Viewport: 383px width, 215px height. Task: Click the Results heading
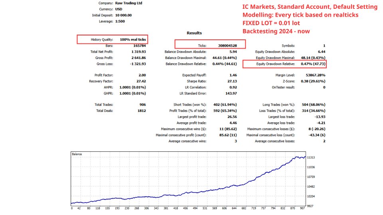pyautogui.click(x=194, y=33)
